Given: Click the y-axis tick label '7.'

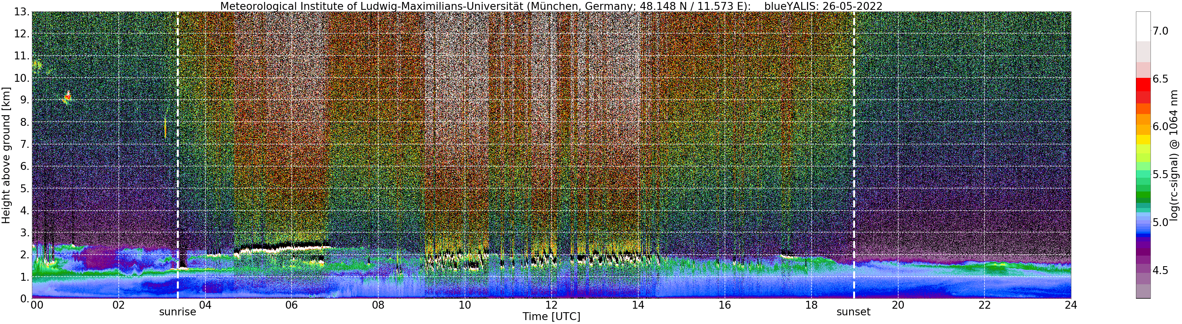Looking at the screenshot, I should tap(24, 144).
